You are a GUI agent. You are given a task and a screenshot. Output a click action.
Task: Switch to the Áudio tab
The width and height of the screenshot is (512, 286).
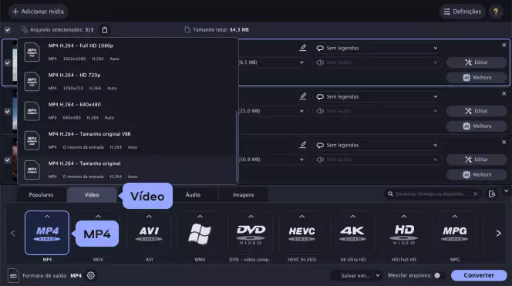[x=193, y=194]
